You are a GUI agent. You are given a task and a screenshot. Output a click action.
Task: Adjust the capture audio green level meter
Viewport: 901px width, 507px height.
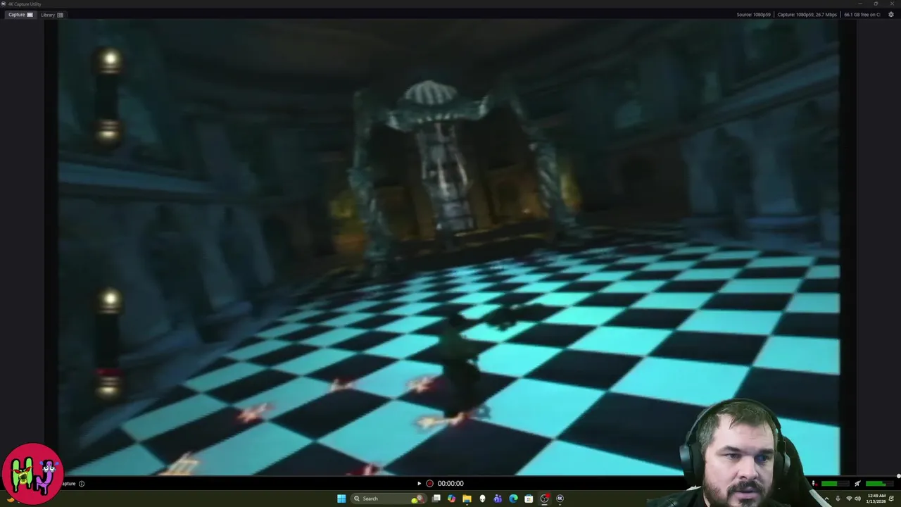(x=880, y=483)
